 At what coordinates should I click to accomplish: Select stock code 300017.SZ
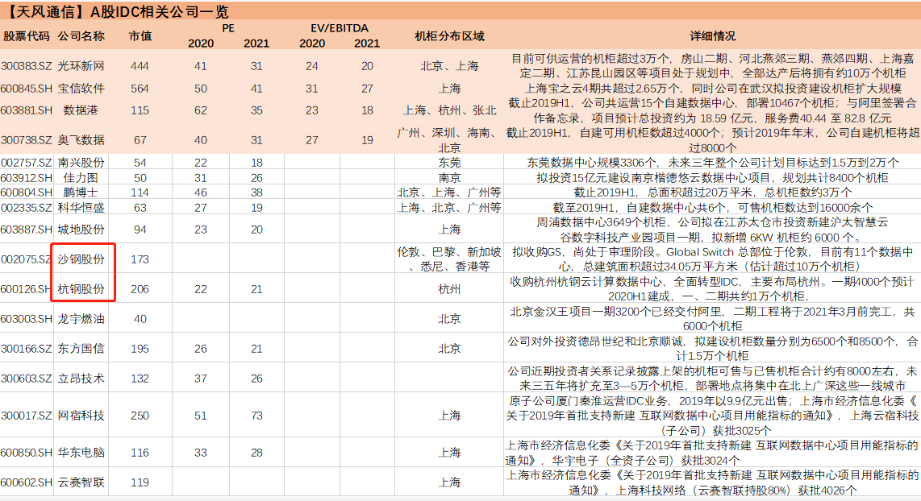pos(27,416)
